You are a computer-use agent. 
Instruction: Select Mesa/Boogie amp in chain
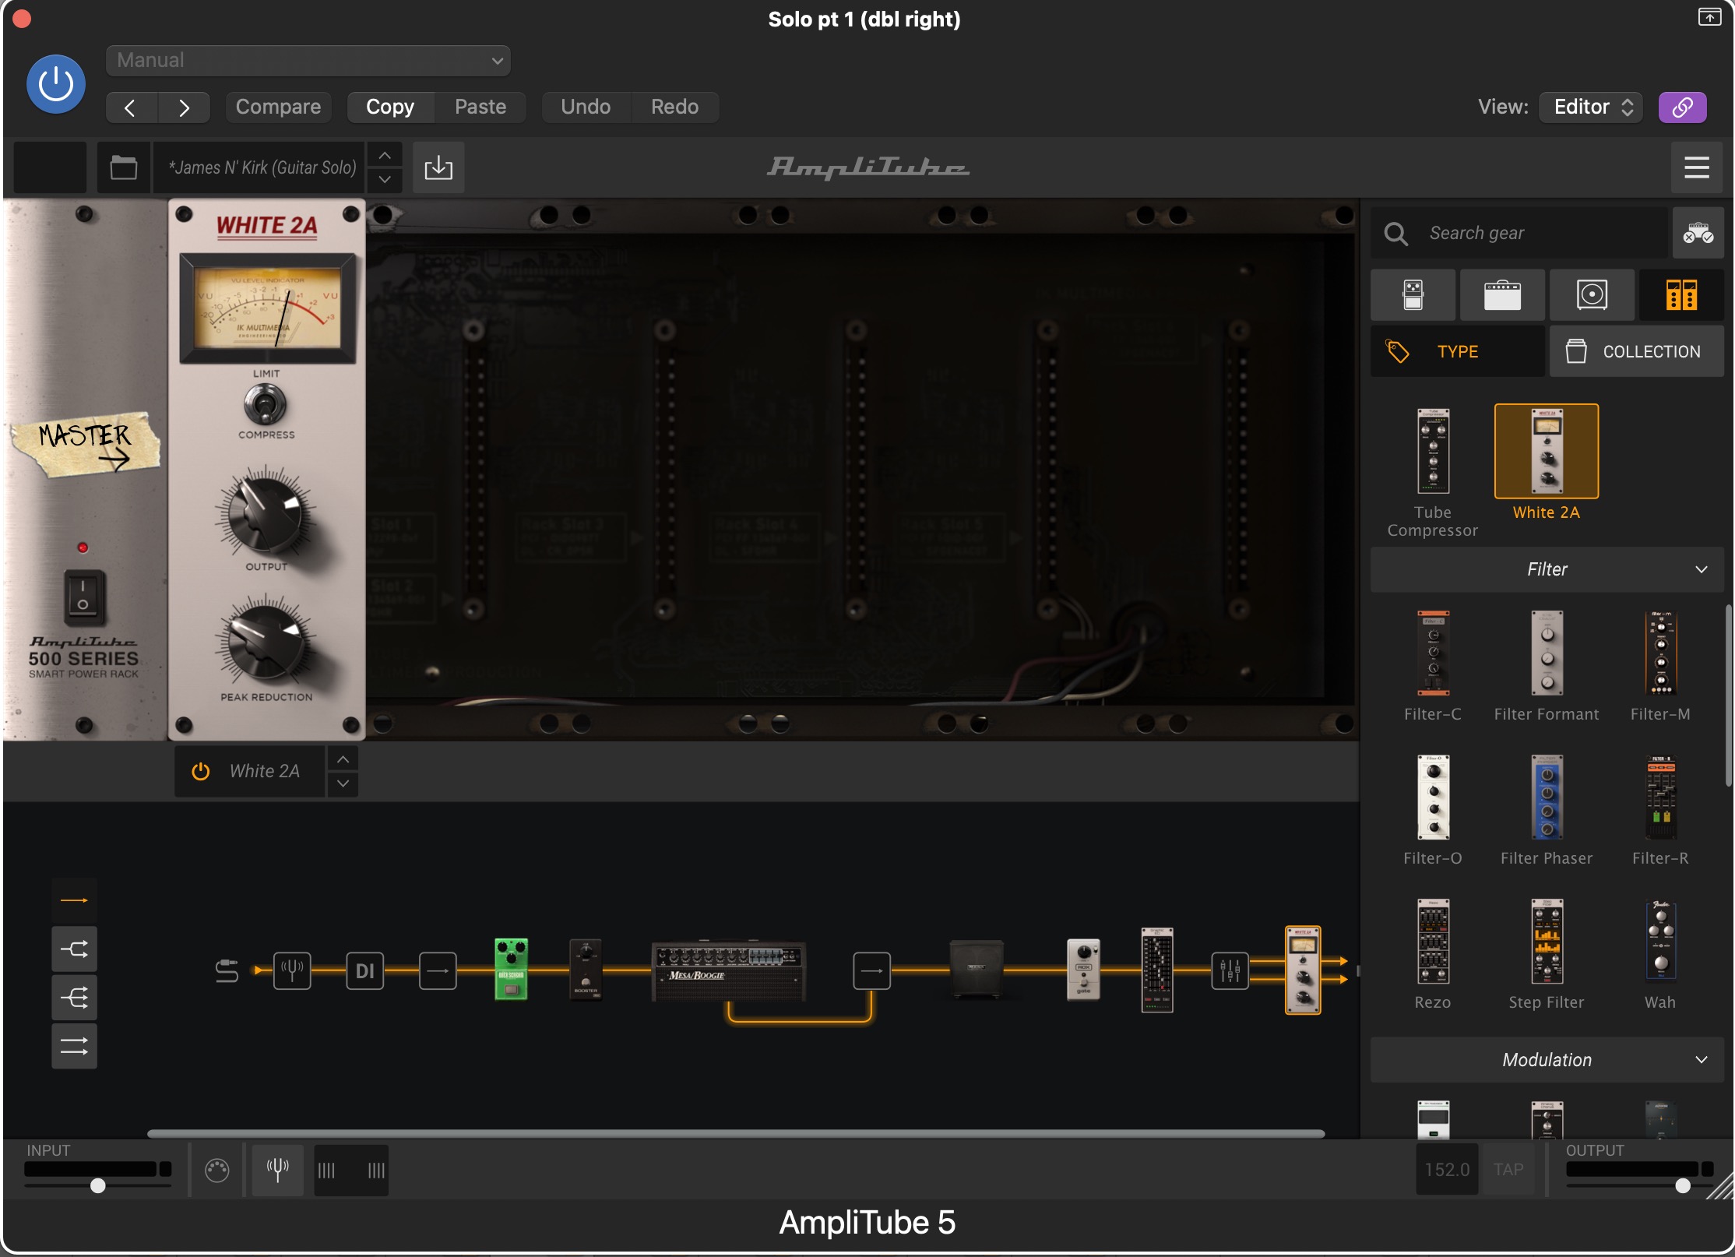tap(729, 970)
